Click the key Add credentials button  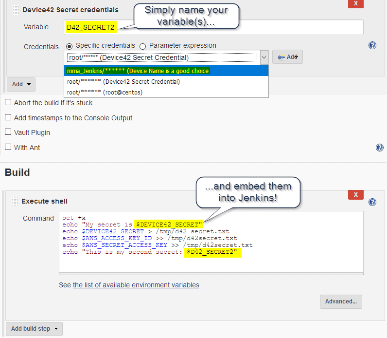287,57
